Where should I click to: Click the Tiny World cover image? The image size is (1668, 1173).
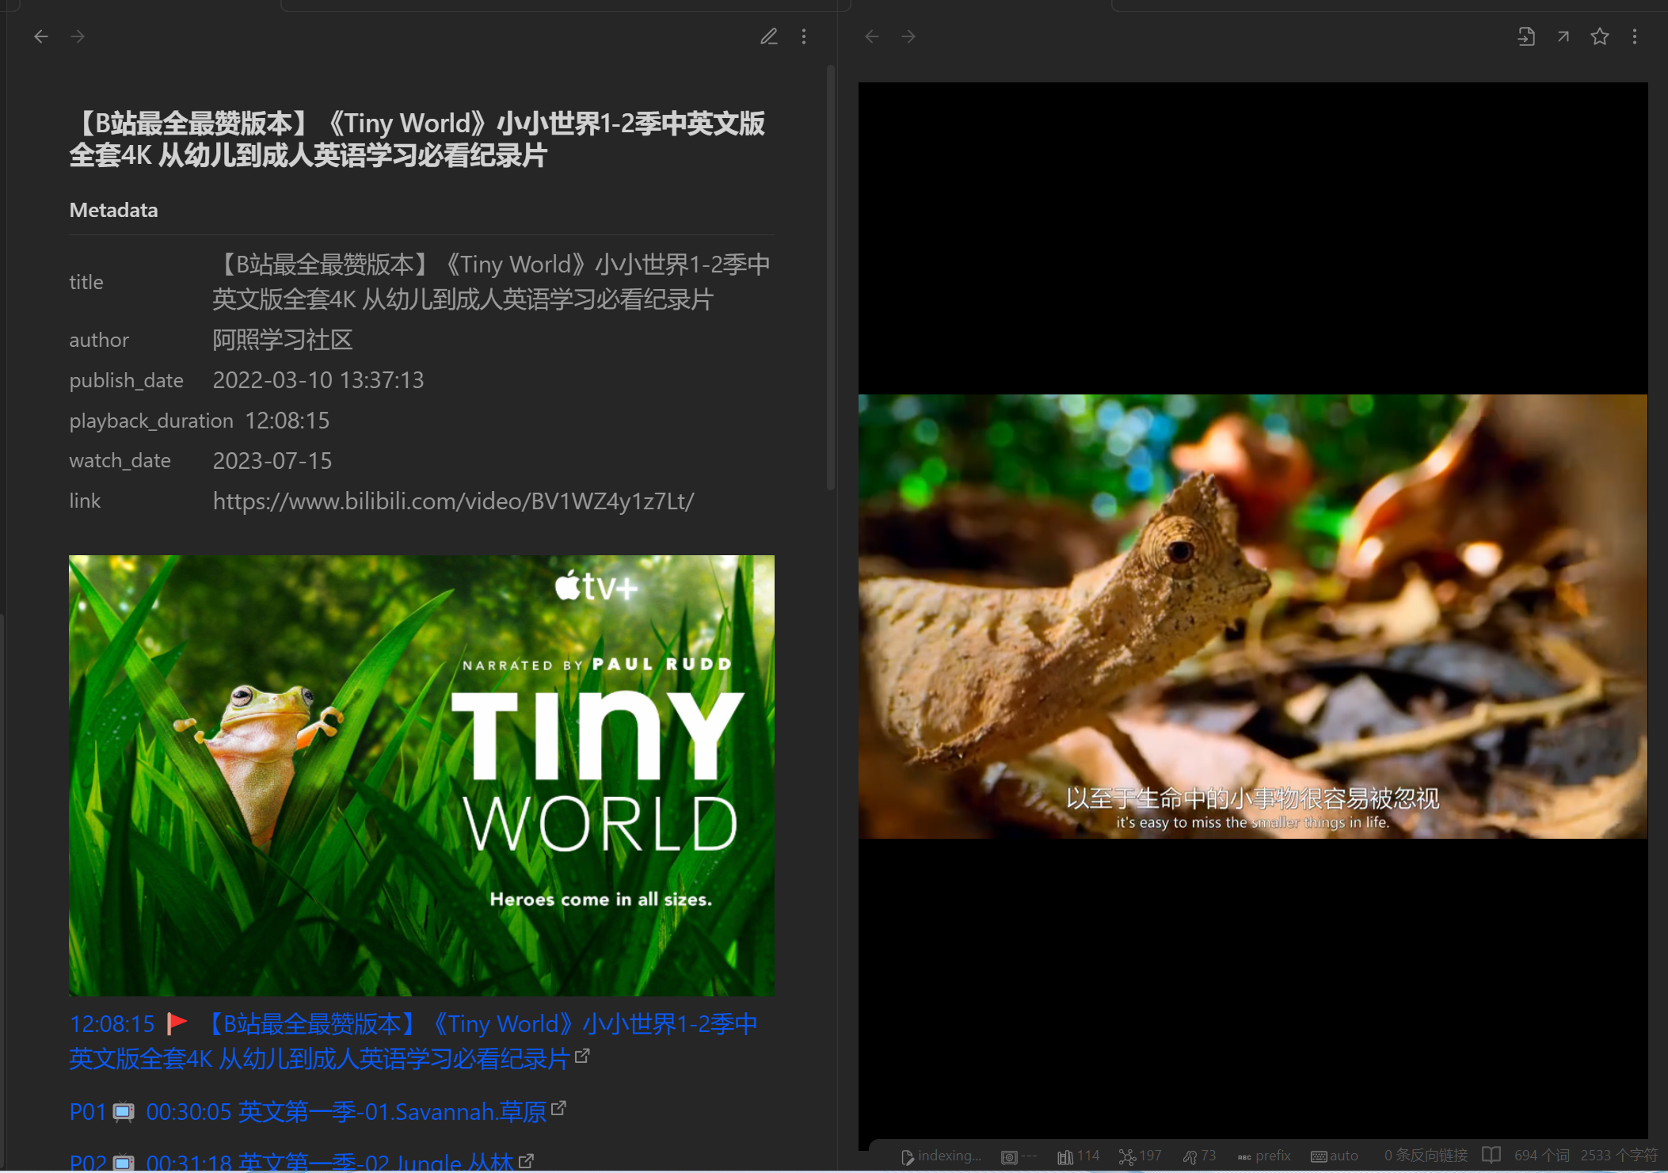coord(421,775)
